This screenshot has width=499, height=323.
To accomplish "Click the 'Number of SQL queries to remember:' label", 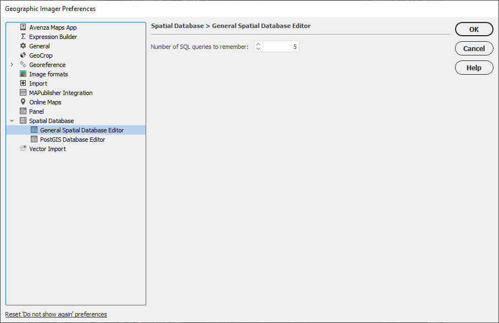I will [x=199, y=47].
